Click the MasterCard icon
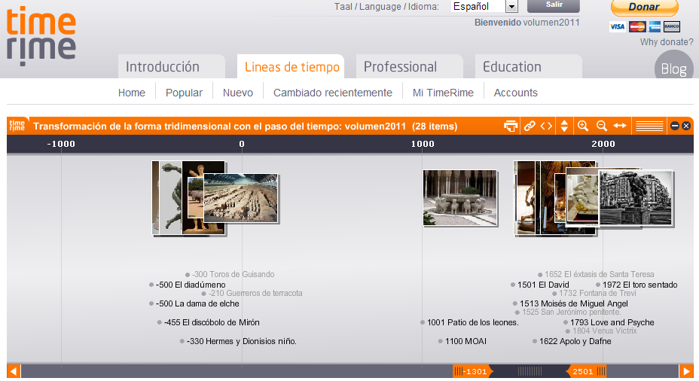Screen dimensions: 699x381 (637, 27)
